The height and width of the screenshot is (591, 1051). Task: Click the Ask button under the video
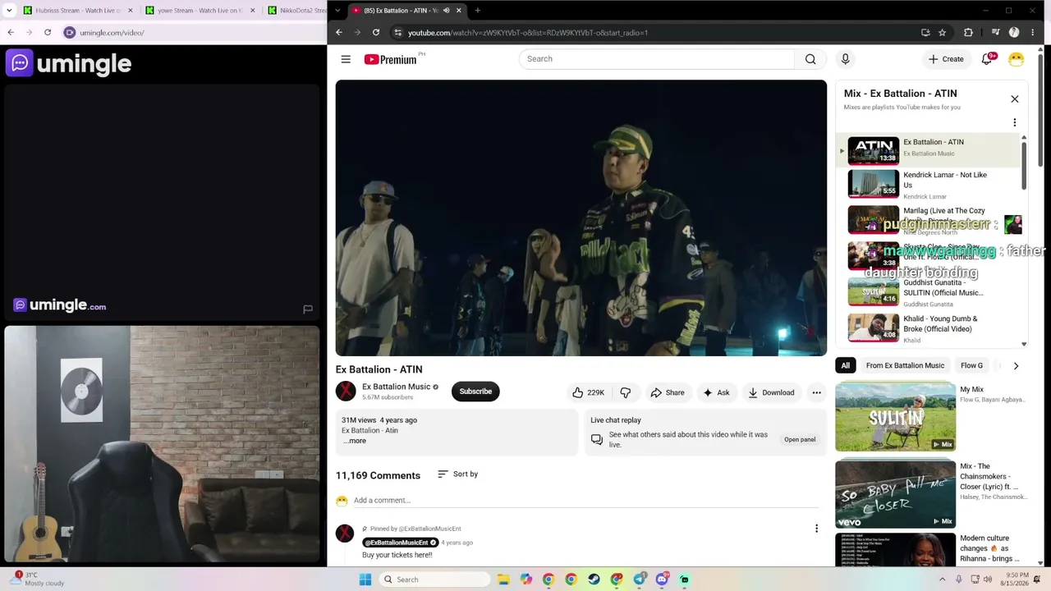[716, 392]
